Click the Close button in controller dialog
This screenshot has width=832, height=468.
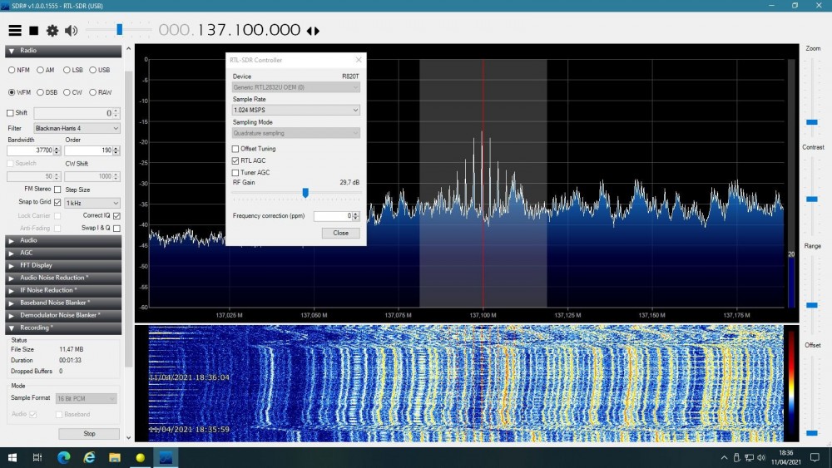(340, 234)
